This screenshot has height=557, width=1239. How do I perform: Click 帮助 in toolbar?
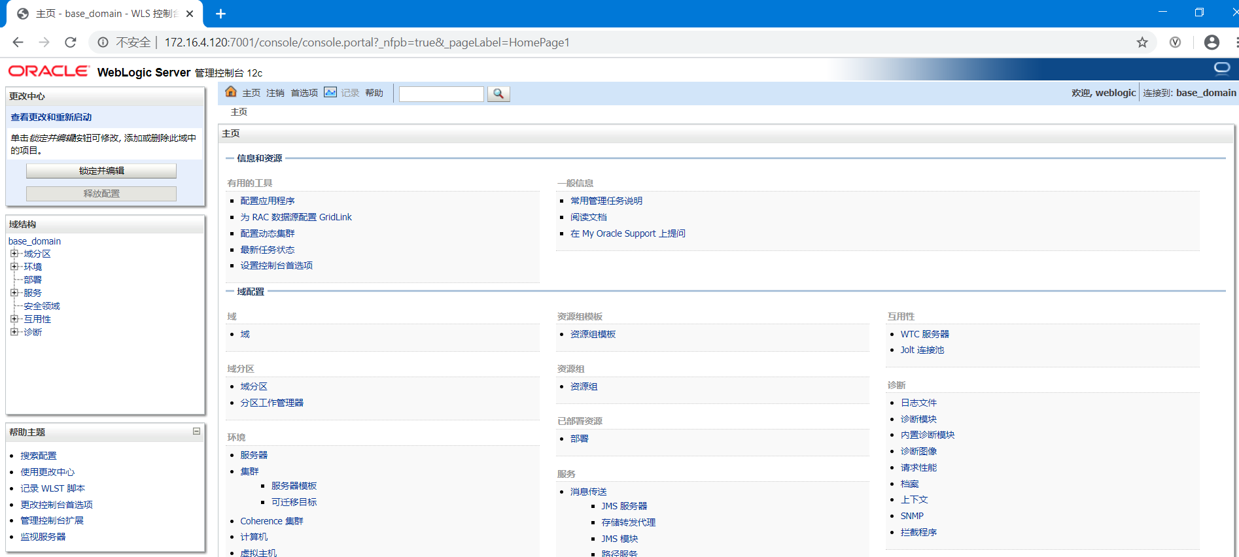(374, 93)
